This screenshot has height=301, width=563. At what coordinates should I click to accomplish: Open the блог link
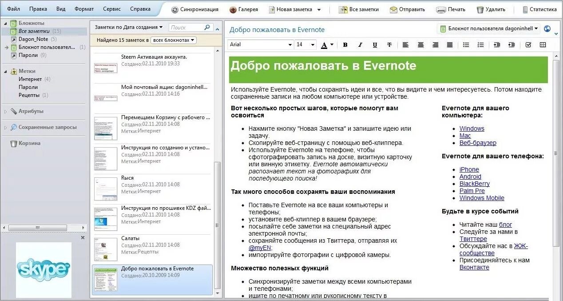(505, 225)
